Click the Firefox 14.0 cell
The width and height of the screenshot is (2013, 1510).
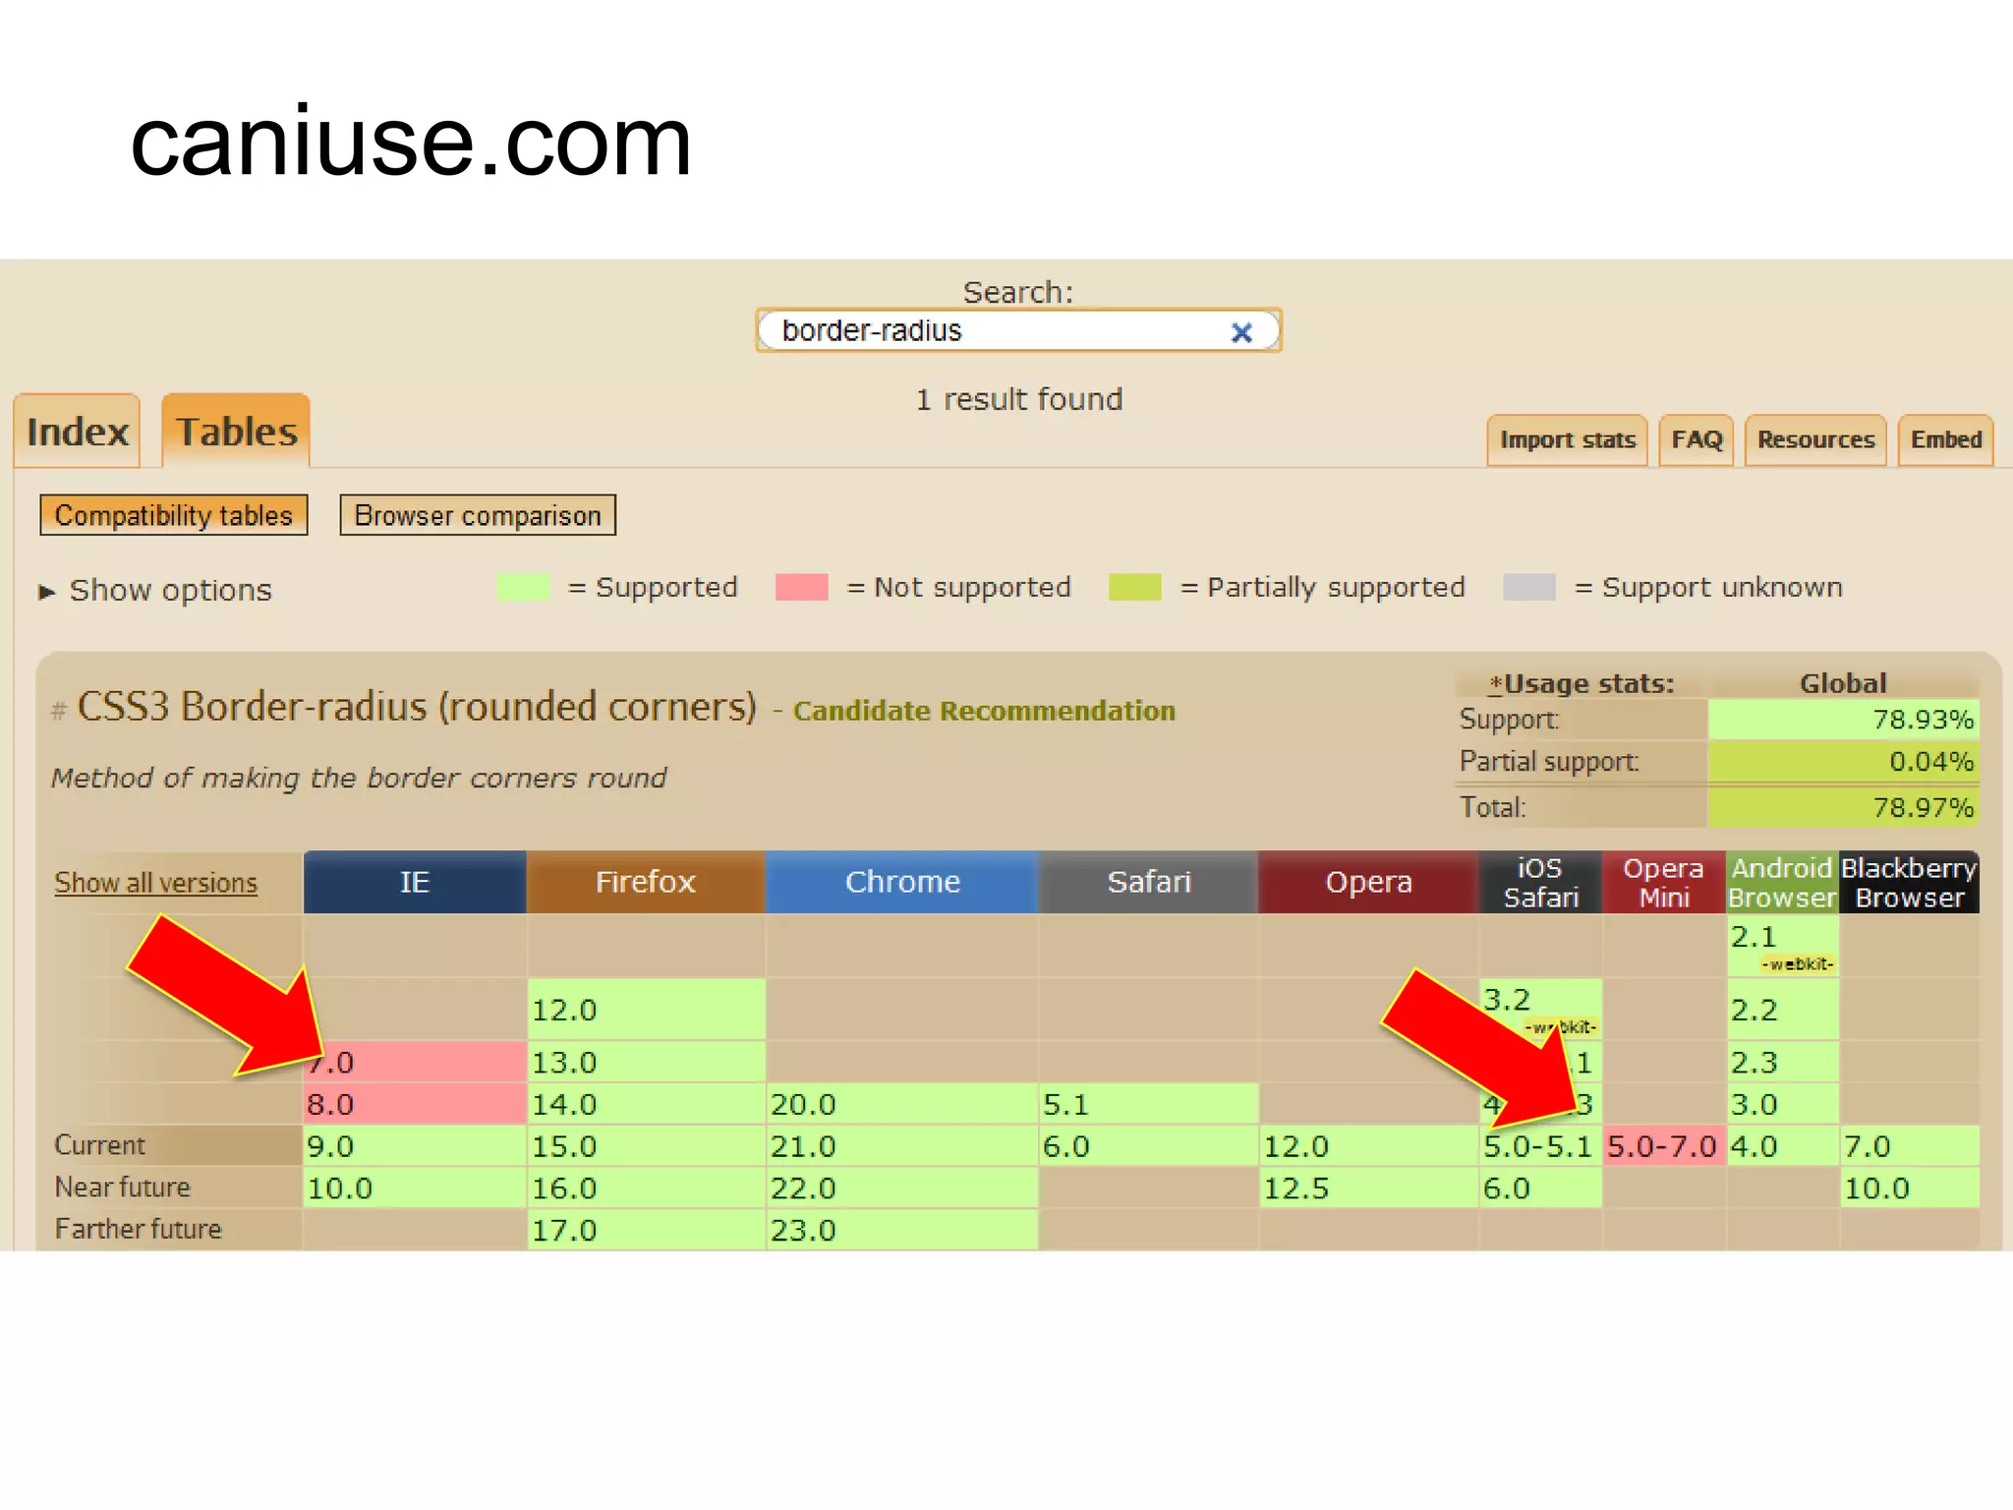646,1104
